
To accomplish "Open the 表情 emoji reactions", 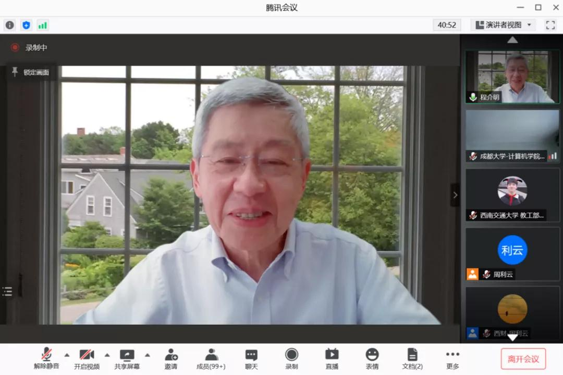I will point(372,359).
